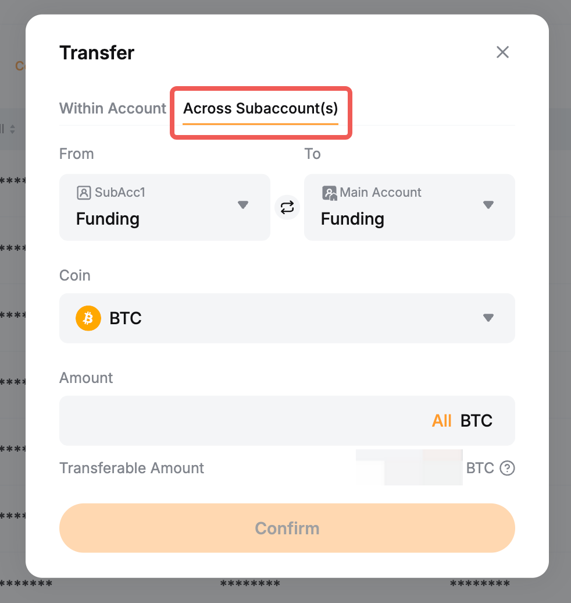Swap the From and To accounts
571x603 pixels.
pos(287,207)
